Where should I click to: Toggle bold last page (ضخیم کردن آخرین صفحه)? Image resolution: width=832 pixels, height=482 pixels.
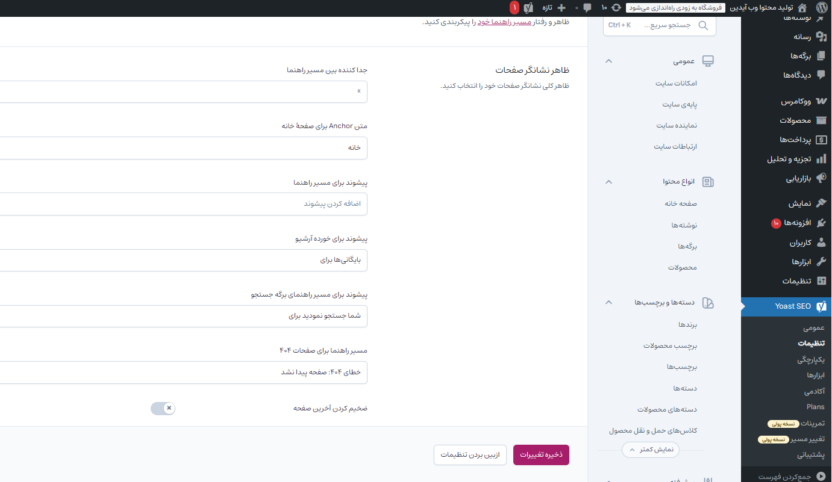point(163,408)
